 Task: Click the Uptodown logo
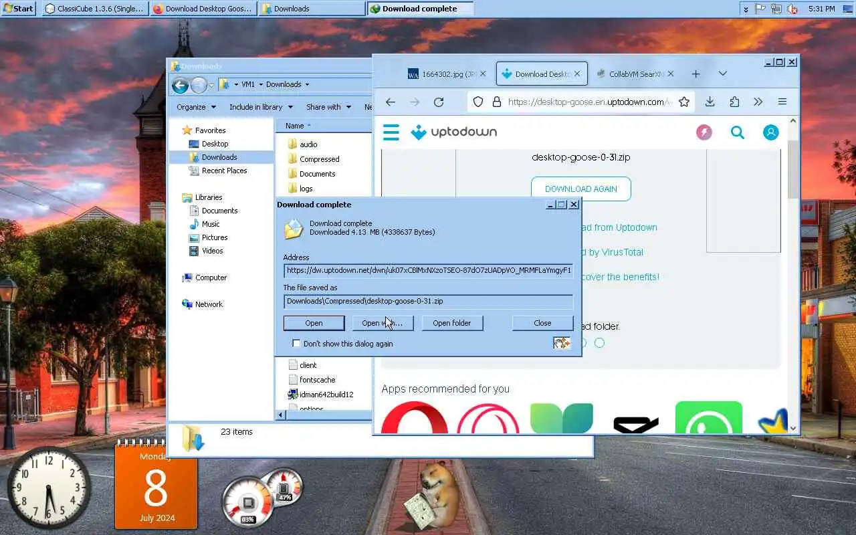click(453, 132)
